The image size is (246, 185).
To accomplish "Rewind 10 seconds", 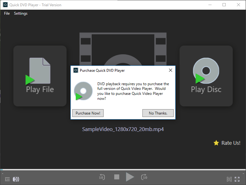I will pyautogui.click(x=102, y=177).
